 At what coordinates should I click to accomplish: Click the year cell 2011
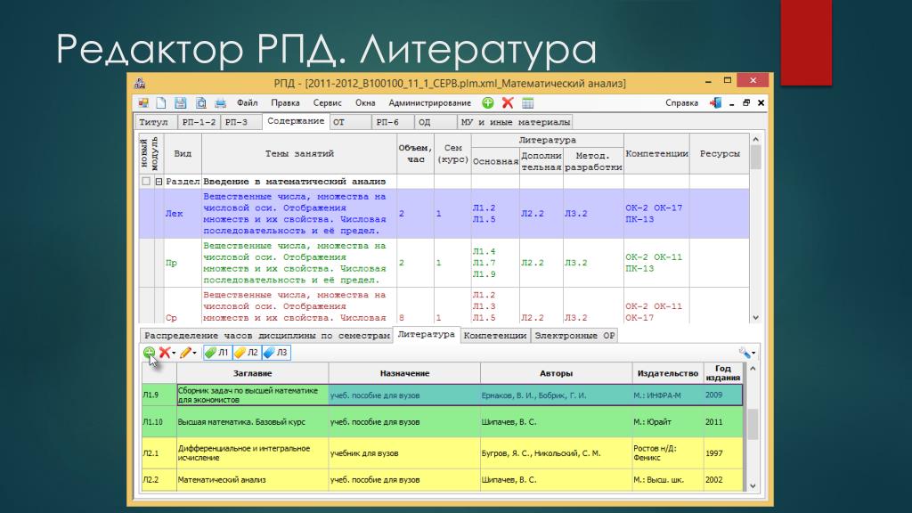(x=723, y=421)
